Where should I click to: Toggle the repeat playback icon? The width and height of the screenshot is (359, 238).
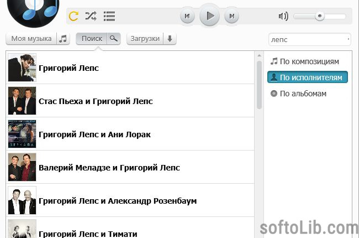point(73,16)
